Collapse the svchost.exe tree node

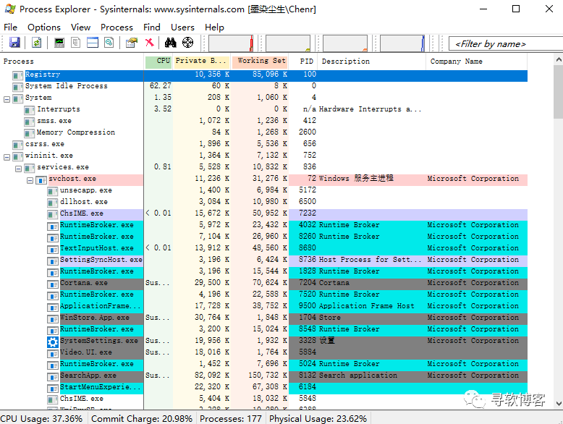pos(30,180)
